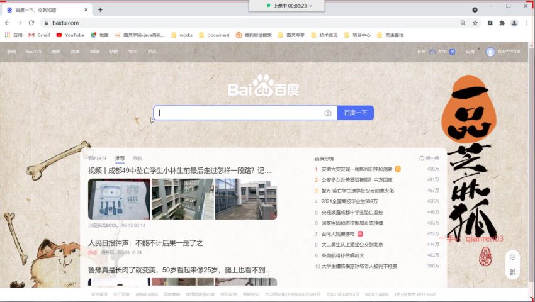Screen dimensions: 535x302
Task: Open the rooftop building thumbnail
Action: coord(246,199)
